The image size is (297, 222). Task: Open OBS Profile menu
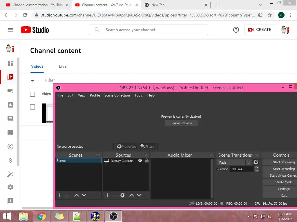coord(95,95)
